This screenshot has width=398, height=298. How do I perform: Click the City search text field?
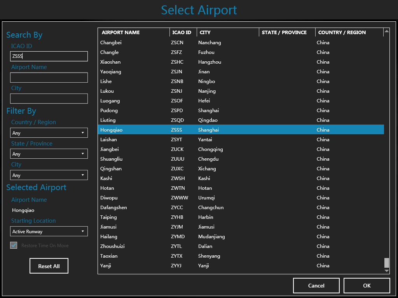point(49,99)
